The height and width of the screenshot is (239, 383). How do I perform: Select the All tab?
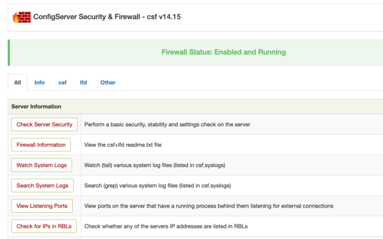pos(18,83)
